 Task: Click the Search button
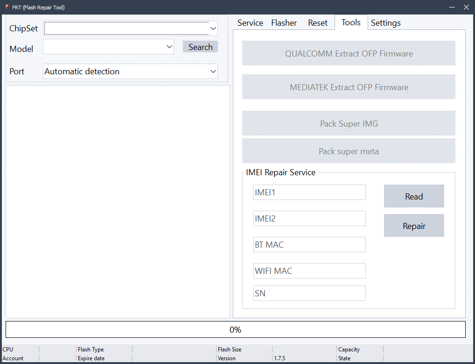coord(200,47)
